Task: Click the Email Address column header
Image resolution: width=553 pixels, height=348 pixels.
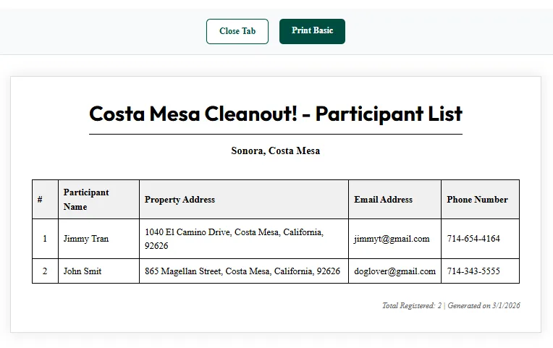Action: pos(394,200)
